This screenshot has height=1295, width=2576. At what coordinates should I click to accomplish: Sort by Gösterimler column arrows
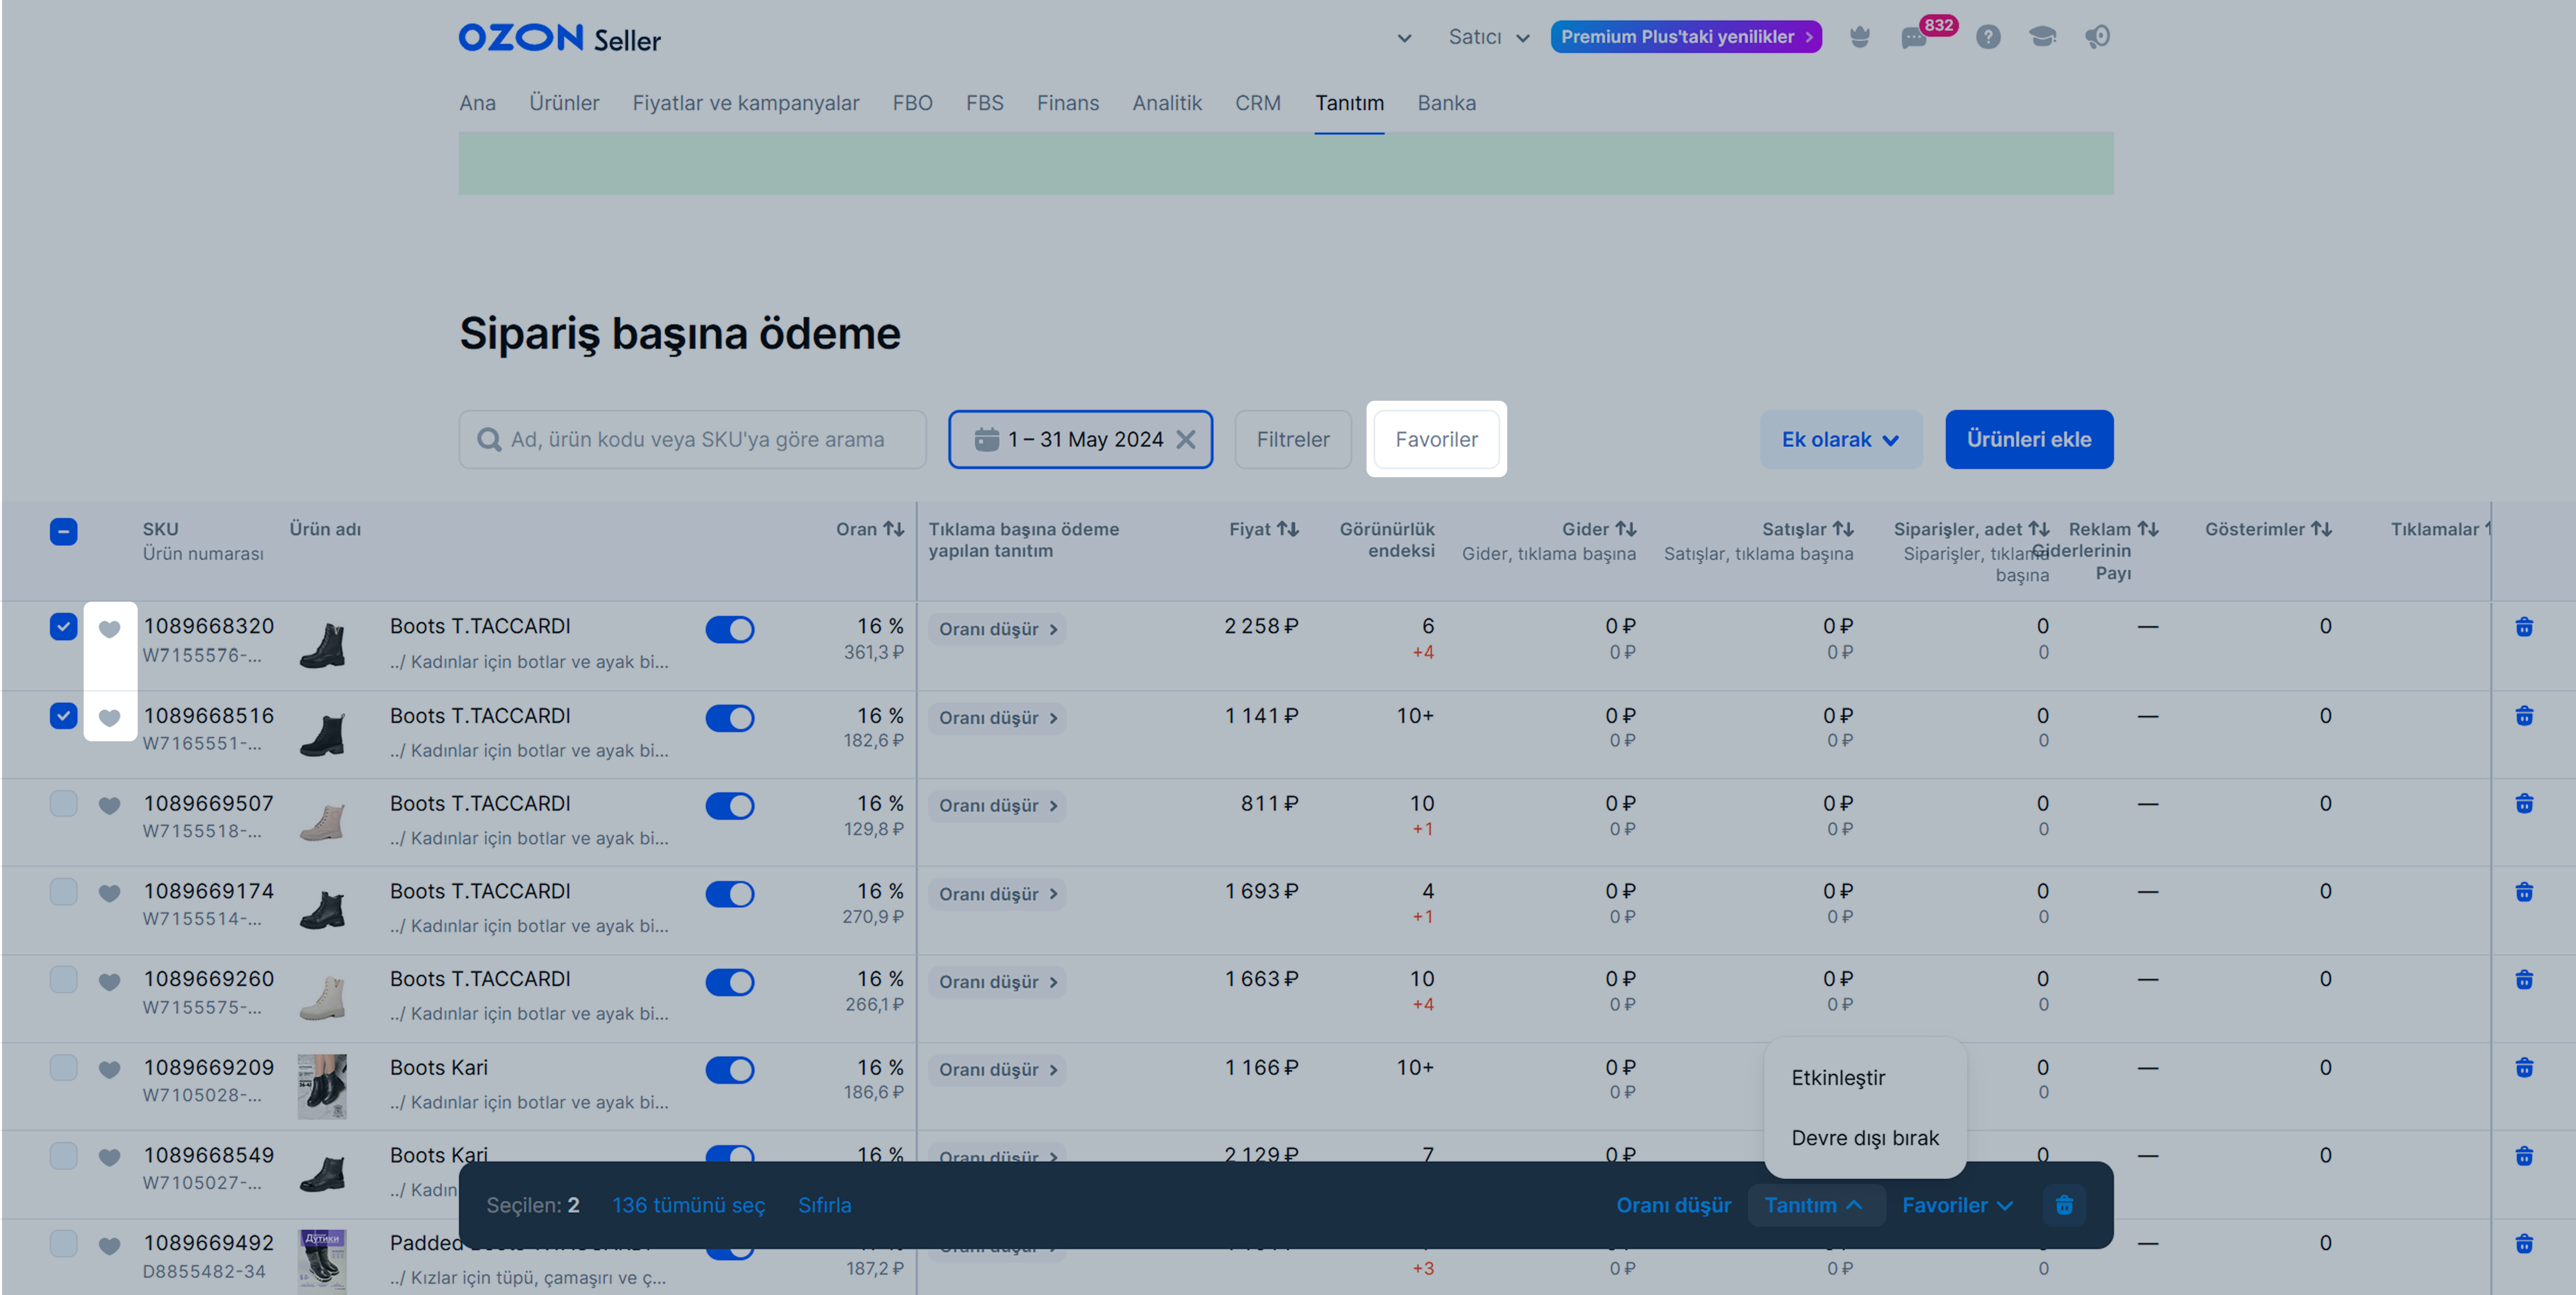click(2321, 529)
